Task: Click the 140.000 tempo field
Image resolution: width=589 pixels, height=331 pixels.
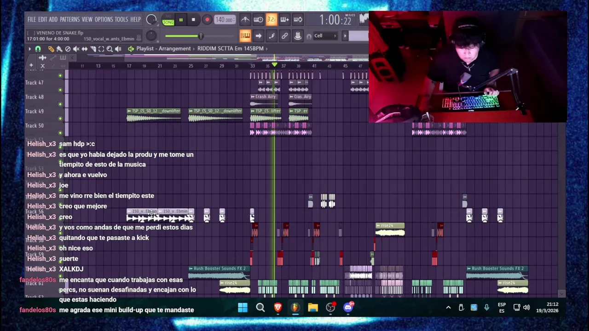Action: point(225,20)
